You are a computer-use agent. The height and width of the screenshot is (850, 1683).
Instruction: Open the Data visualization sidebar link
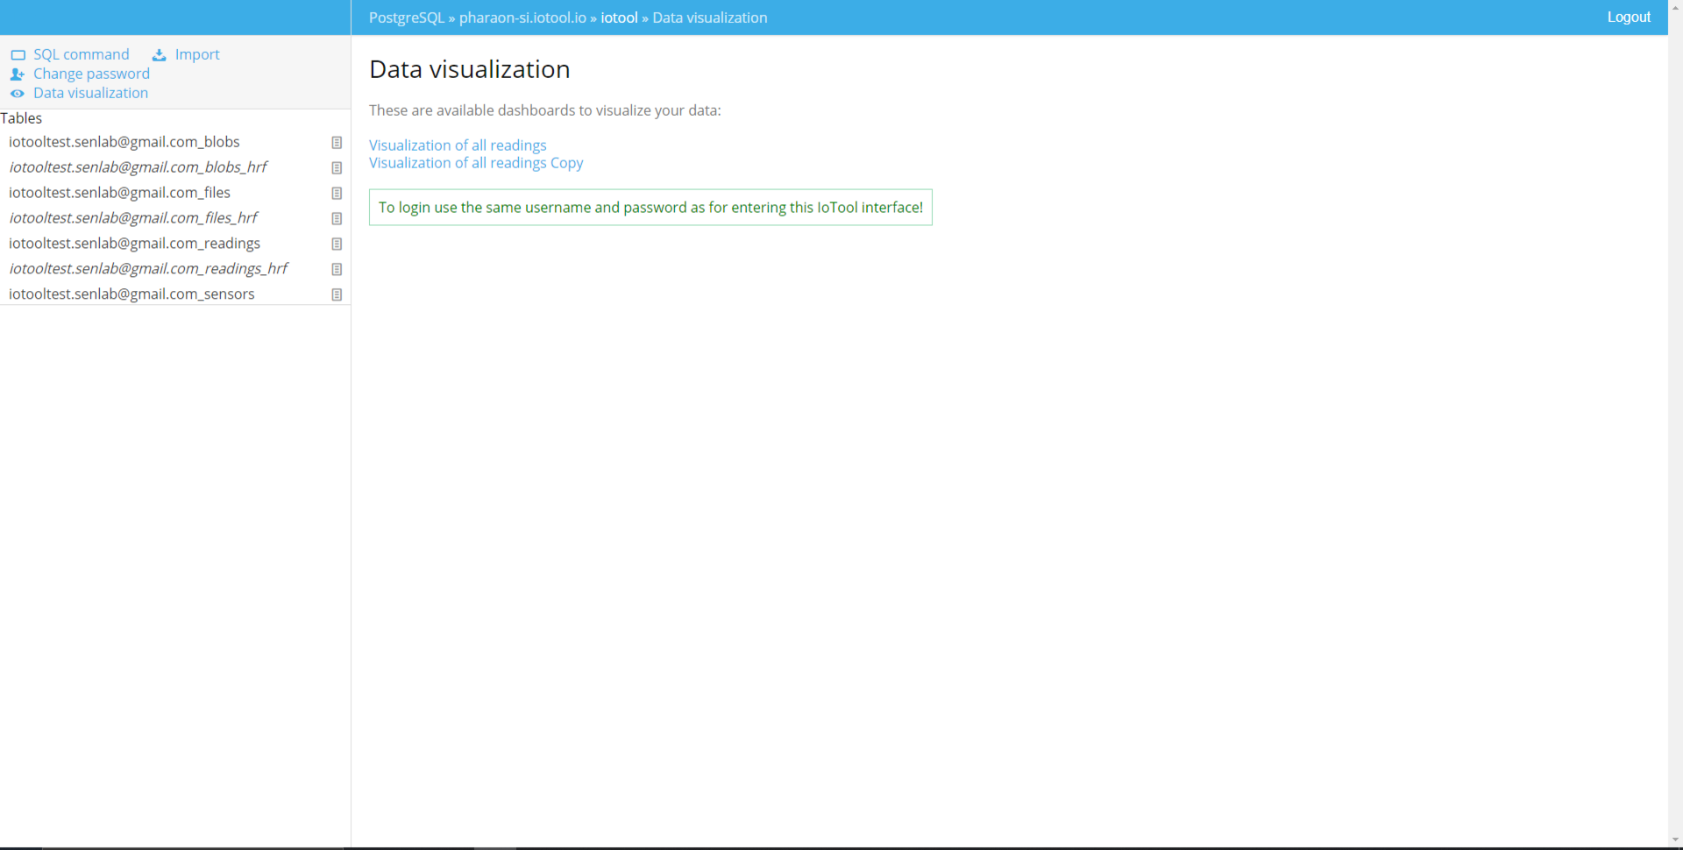tap(90, 93)
